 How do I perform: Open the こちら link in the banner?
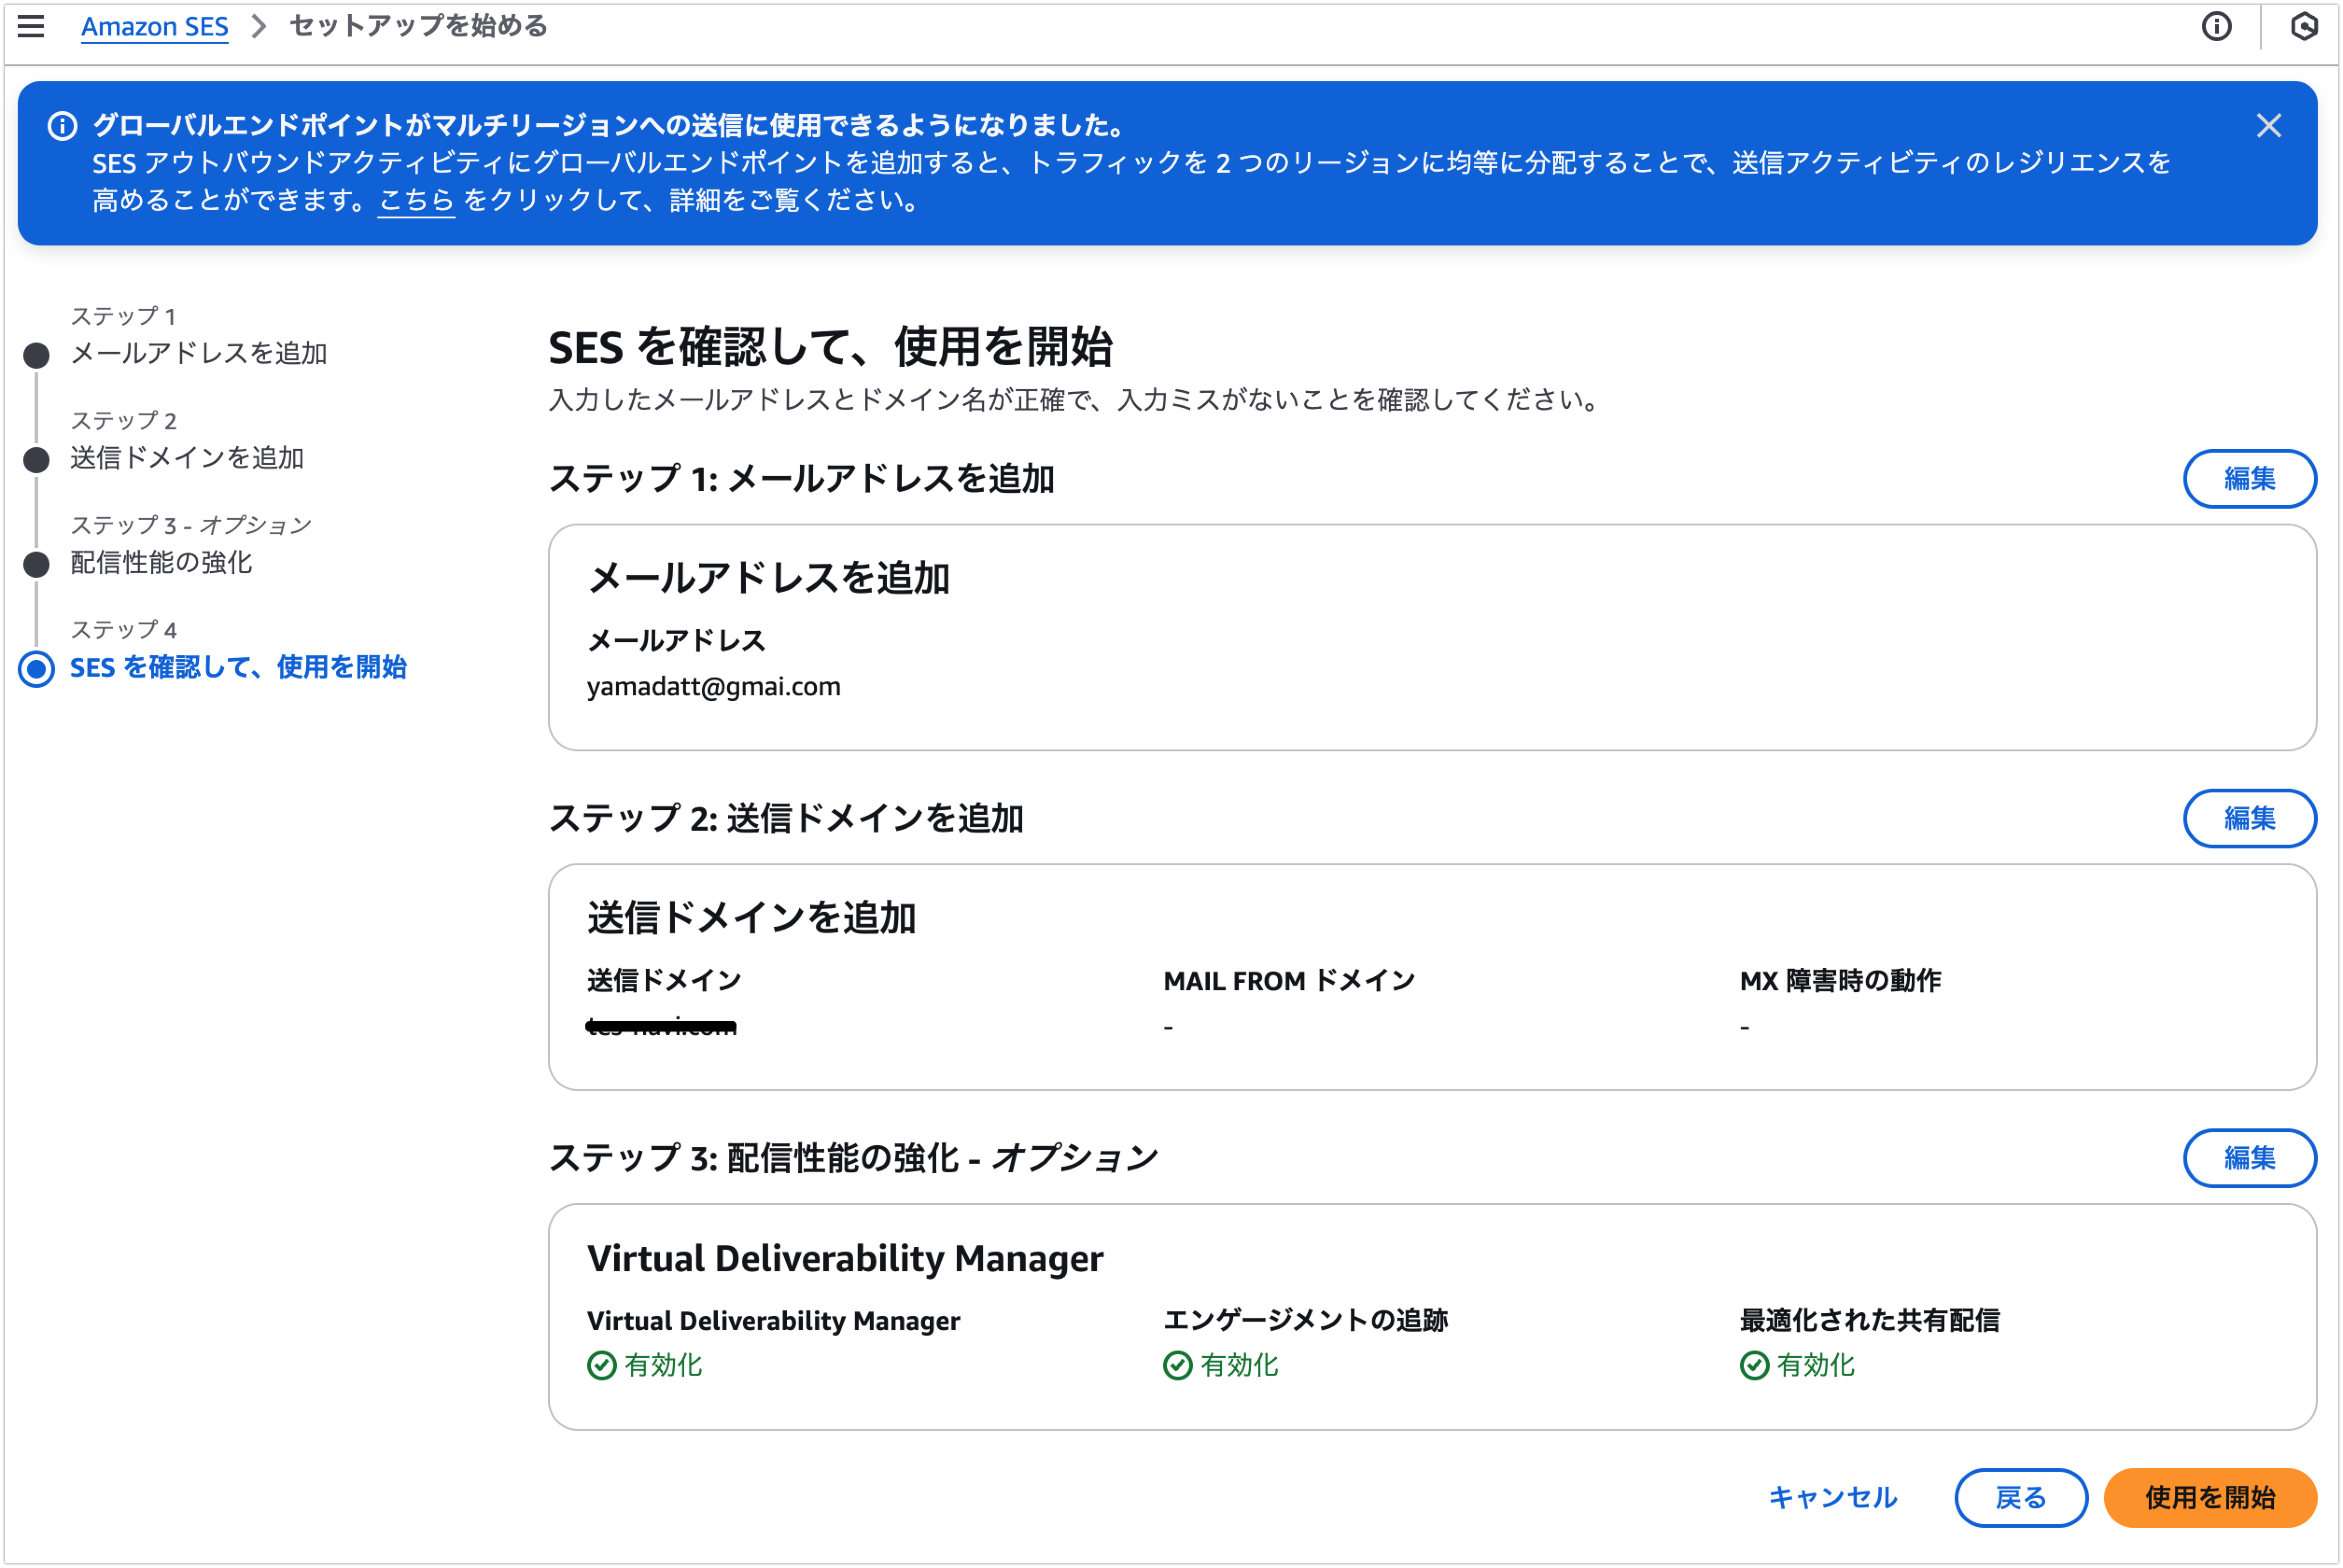(416, 201)
